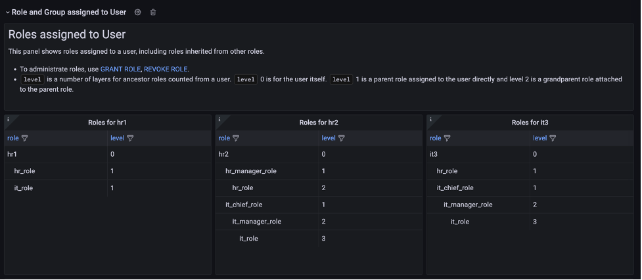Sort it3 table by level column header

[539, 138]
